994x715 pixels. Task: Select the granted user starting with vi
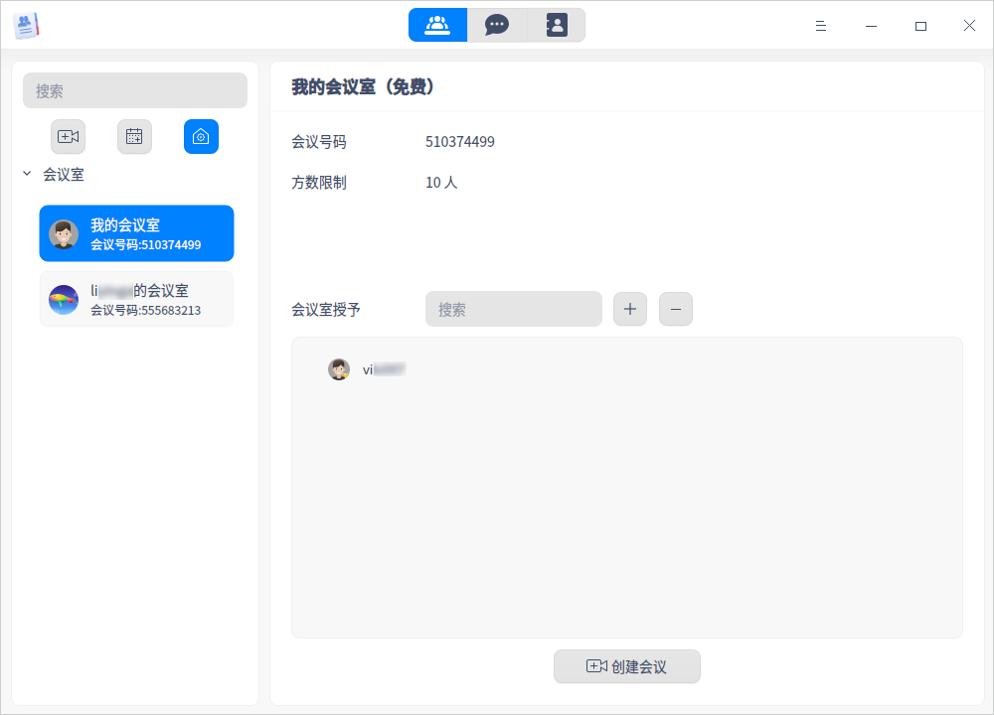pos(367,369)
